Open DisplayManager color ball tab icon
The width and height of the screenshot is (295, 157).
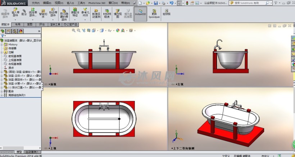tap(21, 31)
